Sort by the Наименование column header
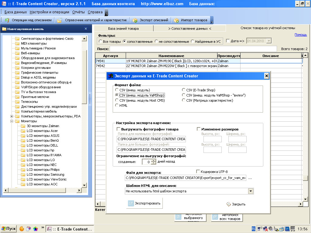The width and height of the screenshot is (311, 233). pyautogui.click(x=171, y=56)
